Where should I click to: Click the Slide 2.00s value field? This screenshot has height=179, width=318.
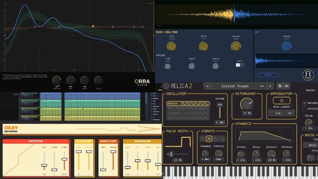[x=309, y=128]
